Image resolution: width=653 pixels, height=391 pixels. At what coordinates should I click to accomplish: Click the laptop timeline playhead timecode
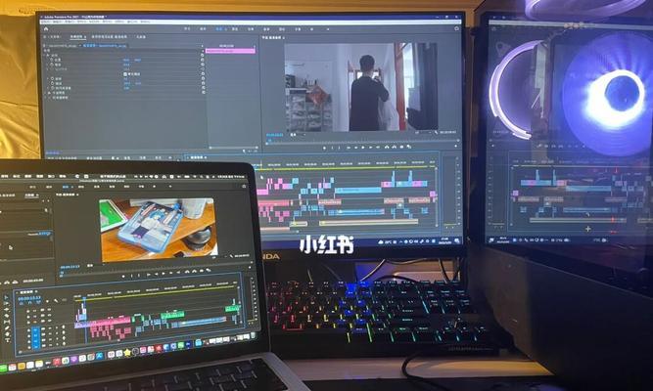point(29,299)
